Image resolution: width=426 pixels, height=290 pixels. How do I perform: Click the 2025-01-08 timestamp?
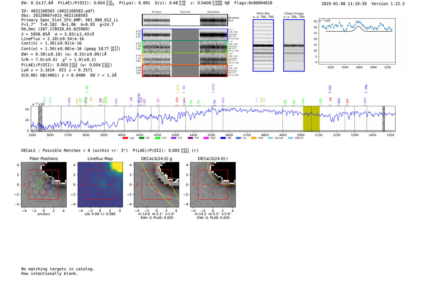coord(344,4)
